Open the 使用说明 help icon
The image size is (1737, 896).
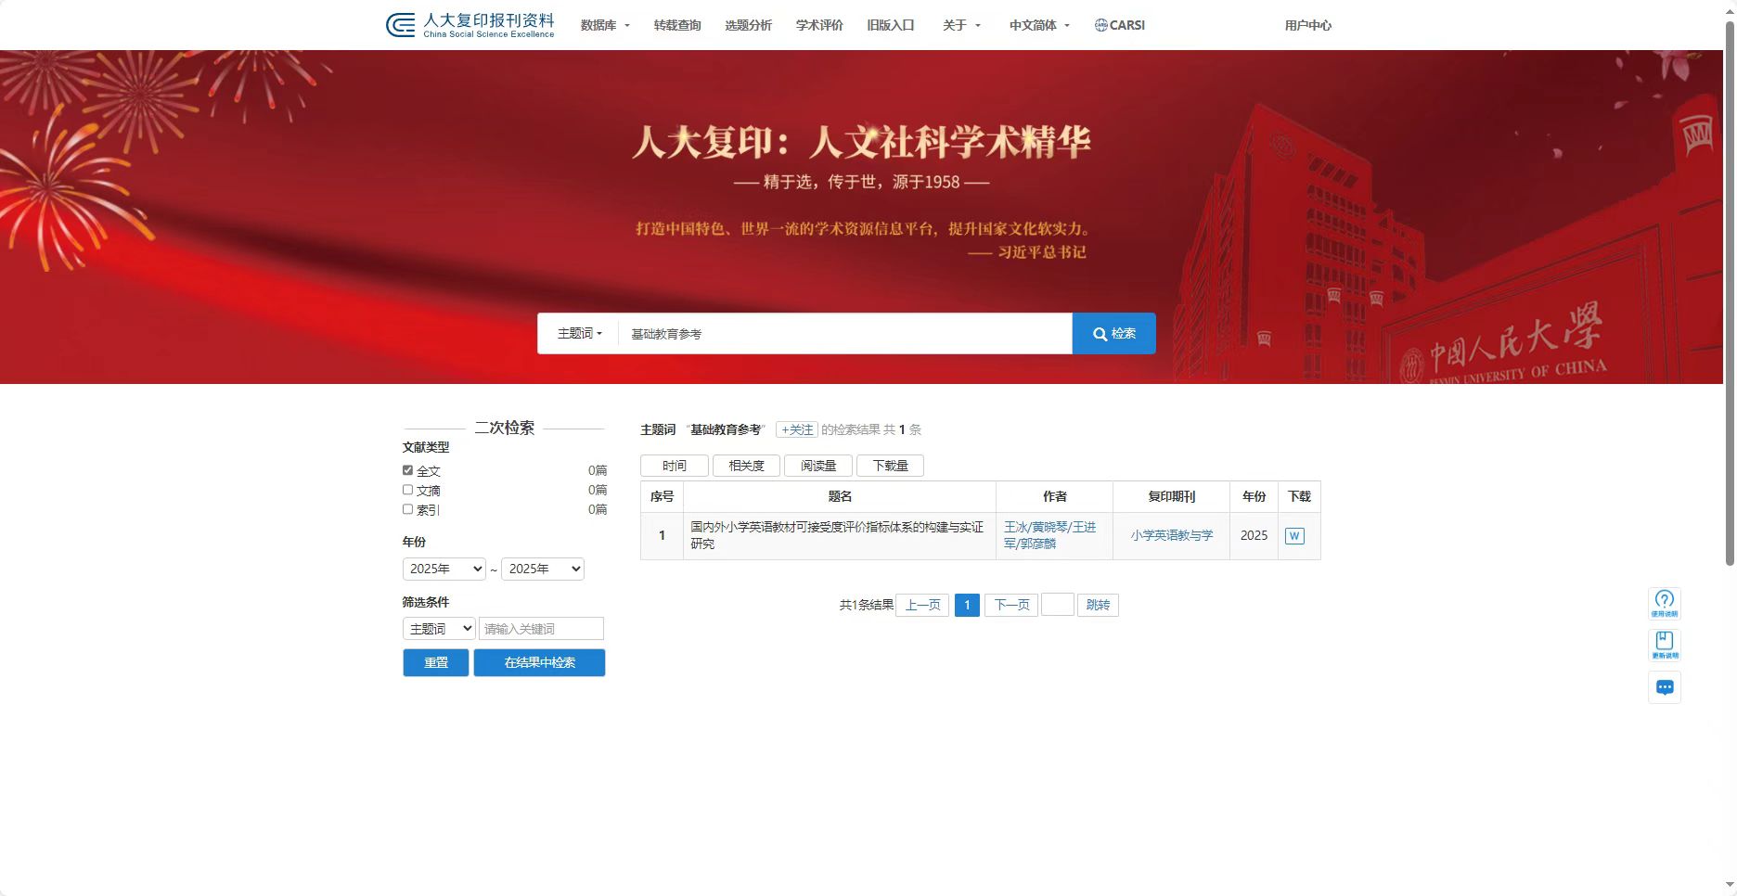[1664, 603]
